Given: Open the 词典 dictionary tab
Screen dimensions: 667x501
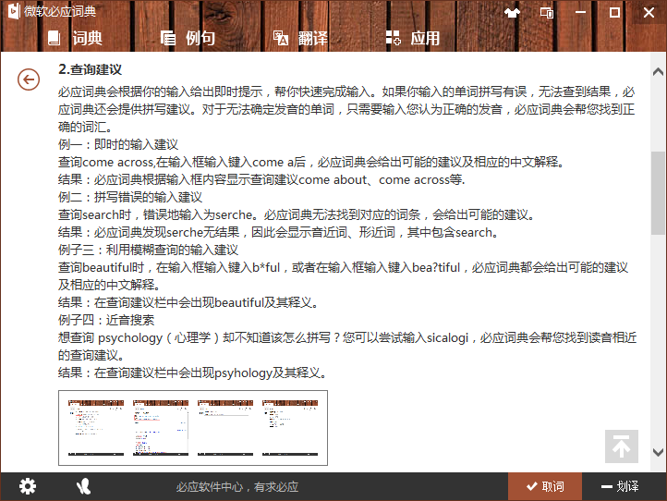Looking at the screenshot, I should point(76,38).
